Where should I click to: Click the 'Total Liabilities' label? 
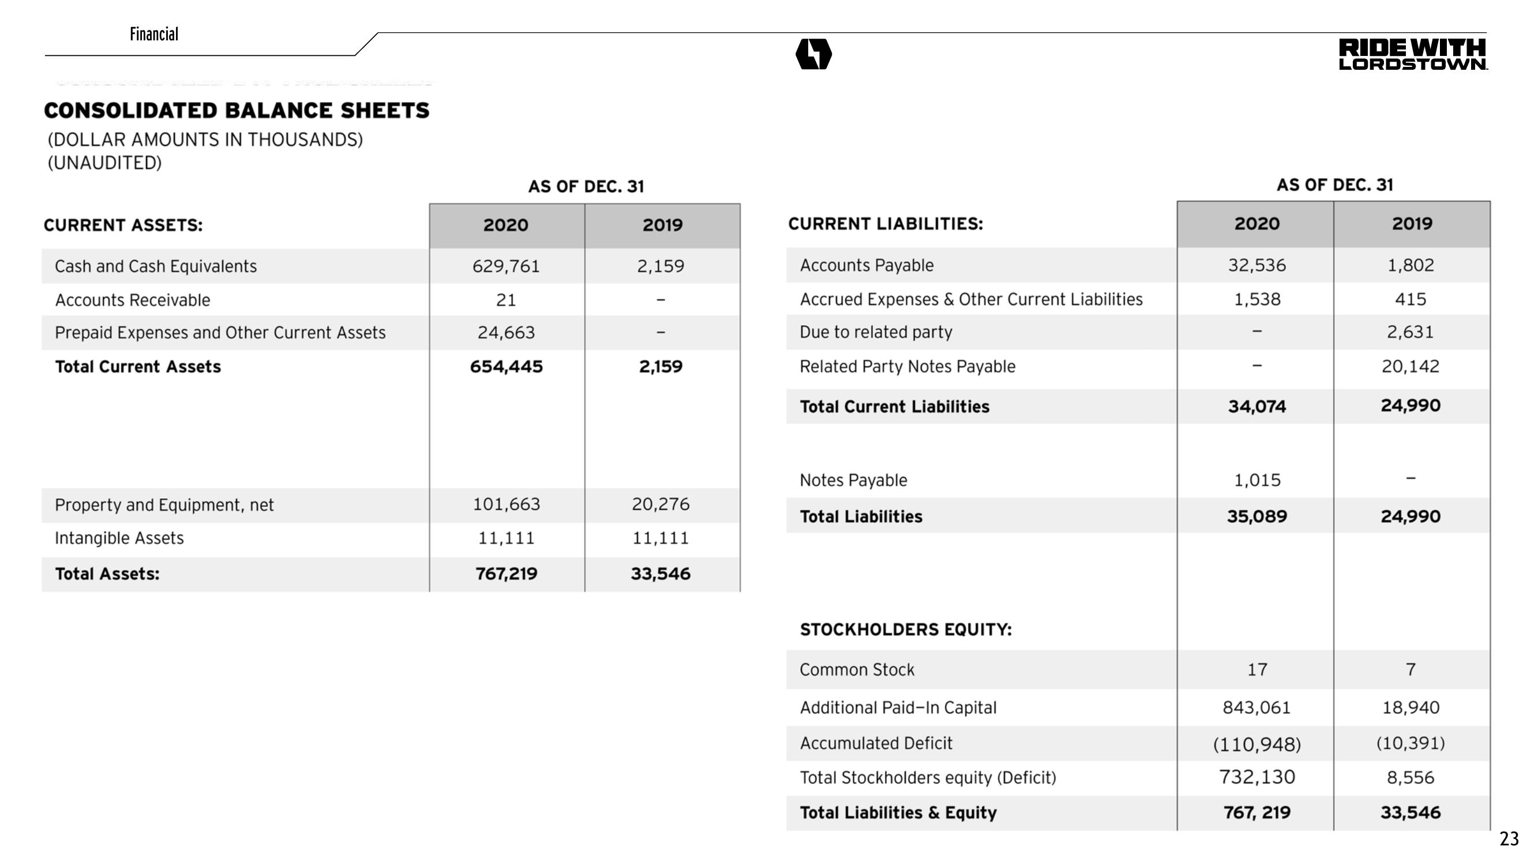click(x=861, y=516)
